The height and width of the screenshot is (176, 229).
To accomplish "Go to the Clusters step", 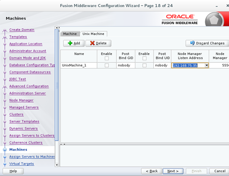I will pos(16,114).
